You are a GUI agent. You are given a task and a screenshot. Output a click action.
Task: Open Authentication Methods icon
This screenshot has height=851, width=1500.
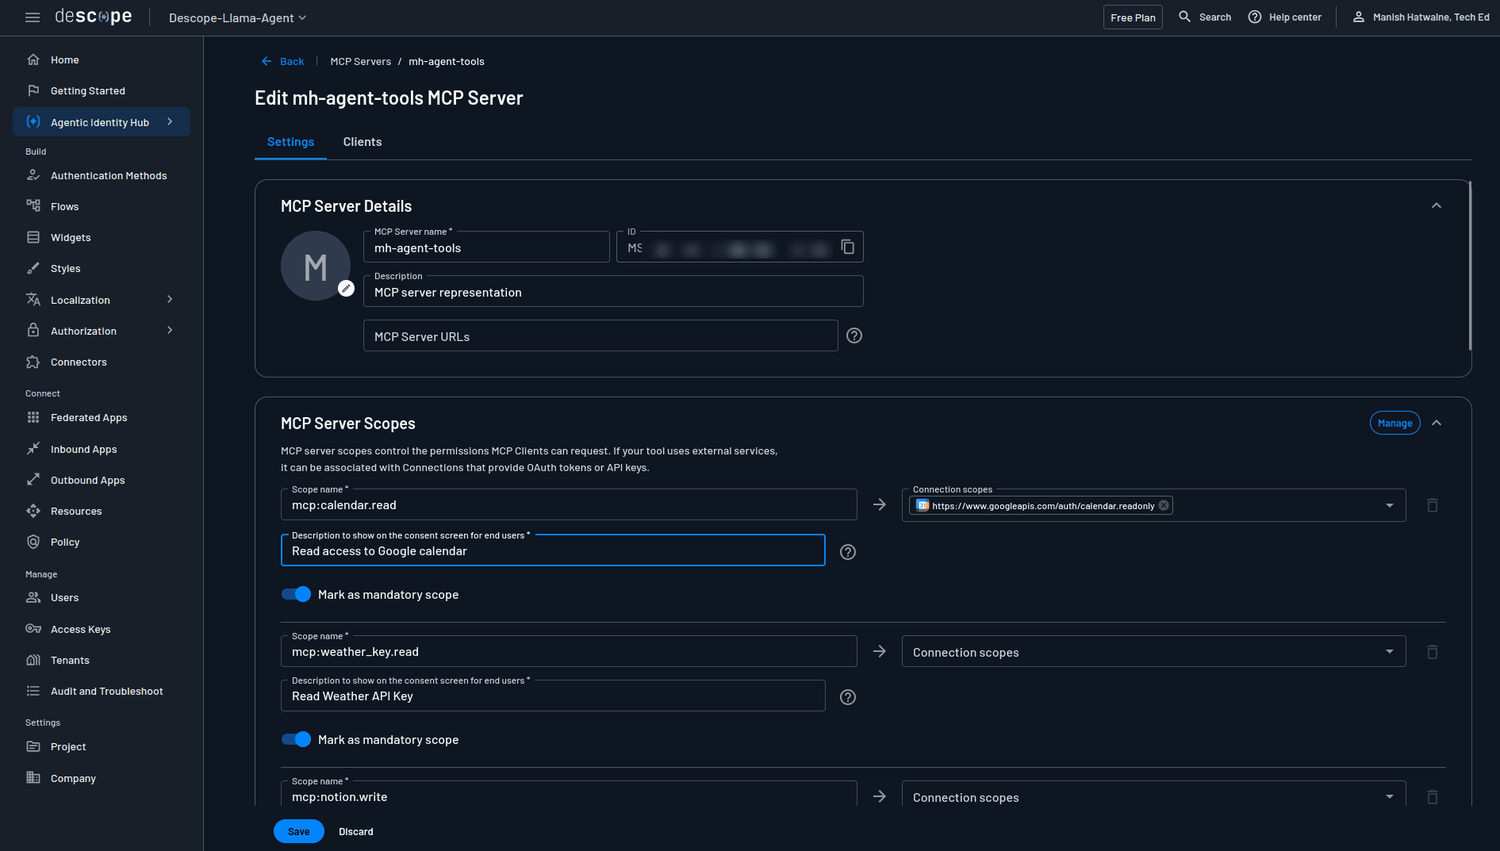[33, 175]
